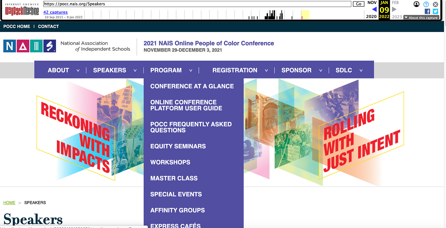Image resolution: width=446 pixels, height=228 pixels.
Task: Click the November 29-December 3, 2021 date text
Action: tap(183, 50)
